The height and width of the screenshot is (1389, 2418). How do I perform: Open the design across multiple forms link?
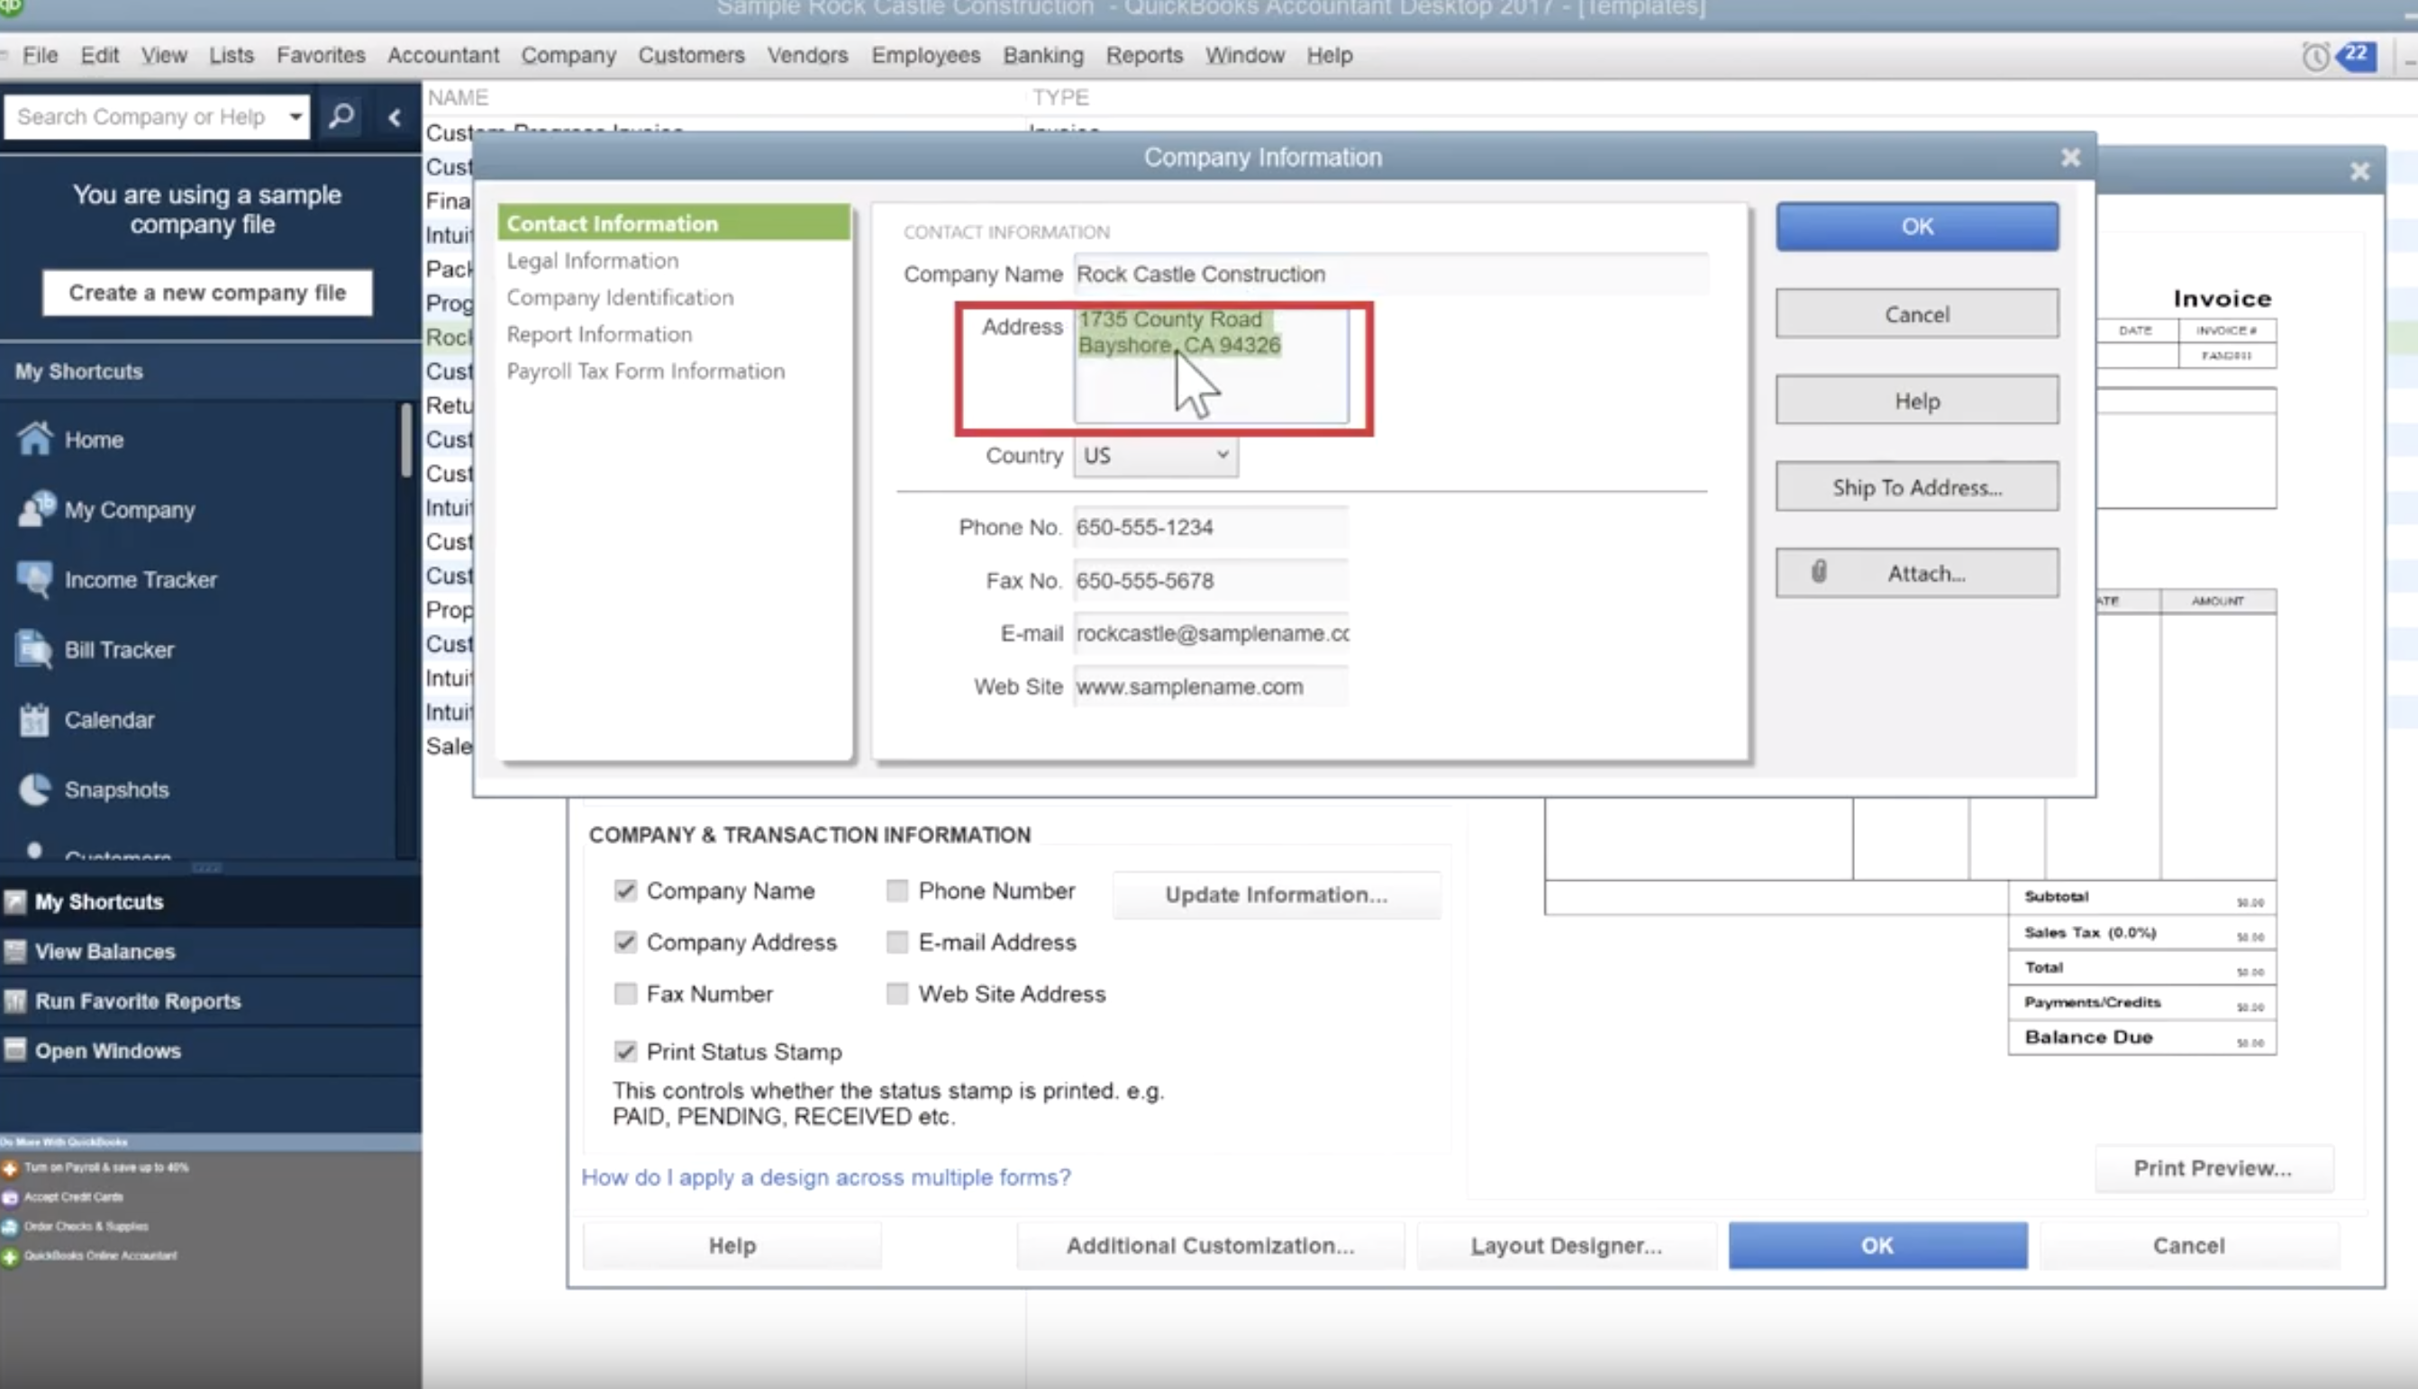coord(826,1177)
